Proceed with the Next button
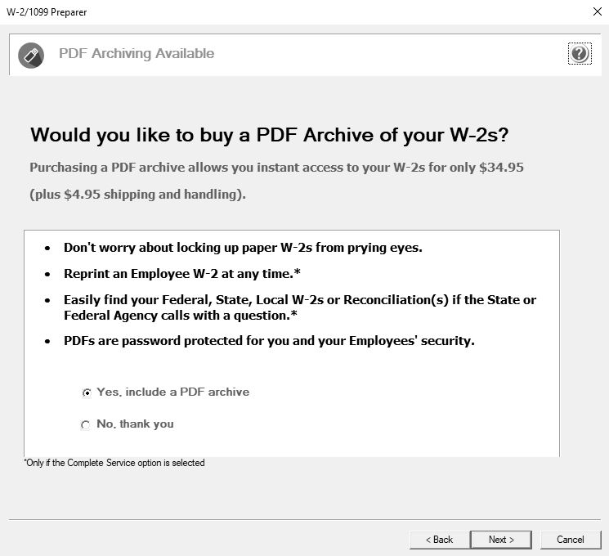This screenshot has width=609, height=556. pyautogui.click(x=501, y=540)
